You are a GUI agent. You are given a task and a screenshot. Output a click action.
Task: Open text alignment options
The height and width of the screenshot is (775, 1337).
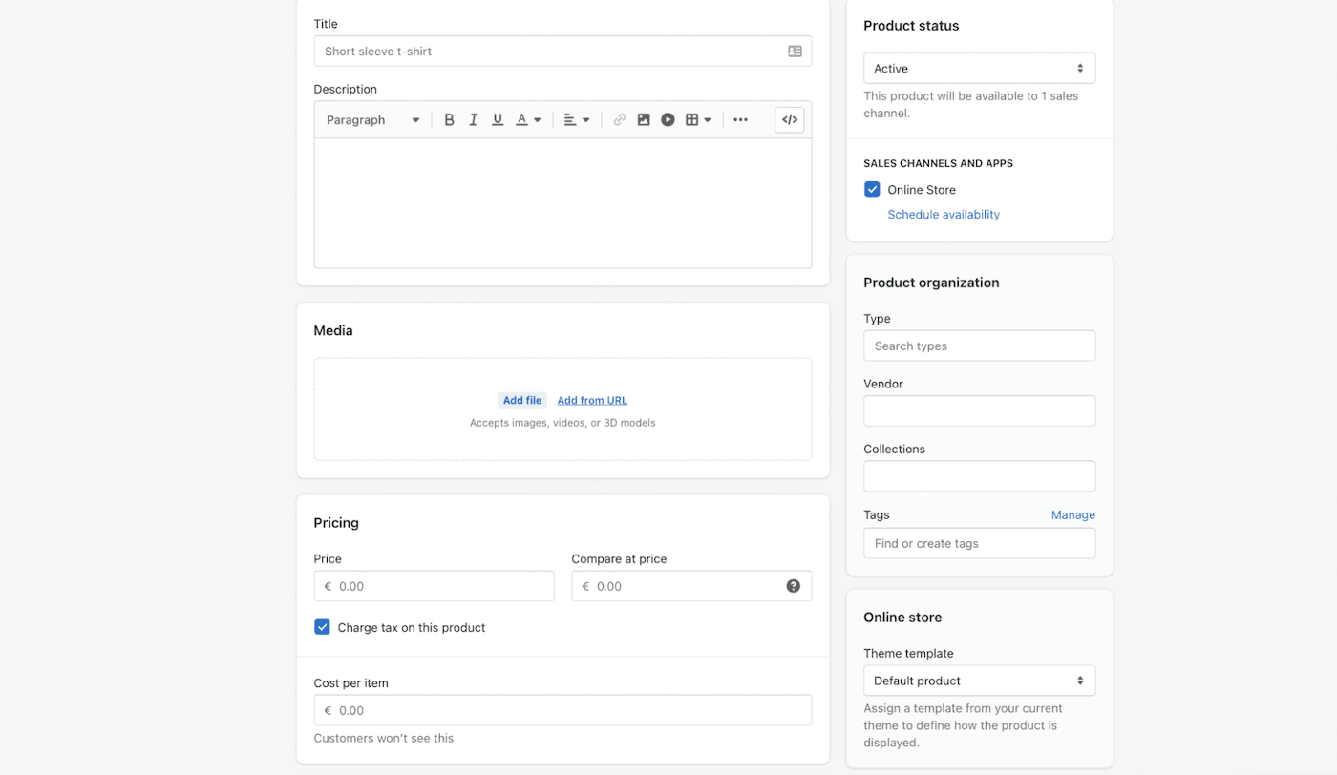pyautogui.click(x=576, y=120)
